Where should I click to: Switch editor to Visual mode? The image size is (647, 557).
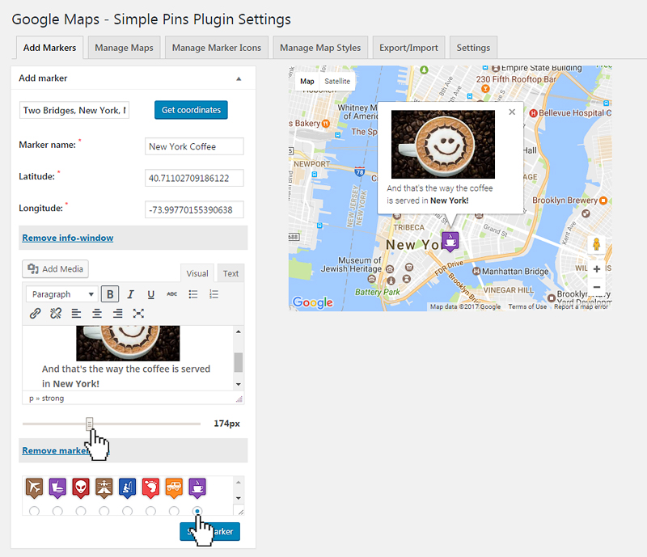coord(197,273)
